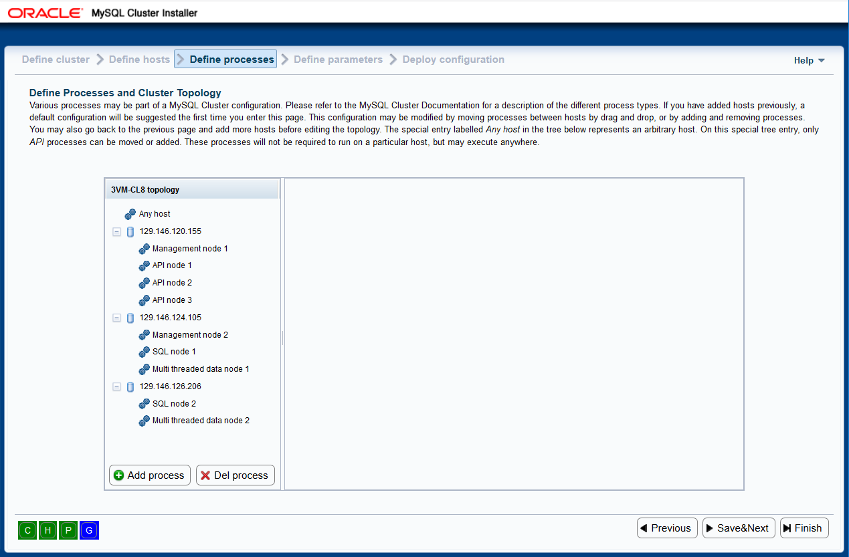Click the blue G status indicator
This screenshot has width=849, height=557.
click(x=89, y=530)
